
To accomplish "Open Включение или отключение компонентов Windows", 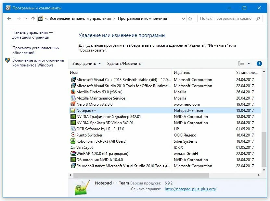I will [x=38, y=63].
